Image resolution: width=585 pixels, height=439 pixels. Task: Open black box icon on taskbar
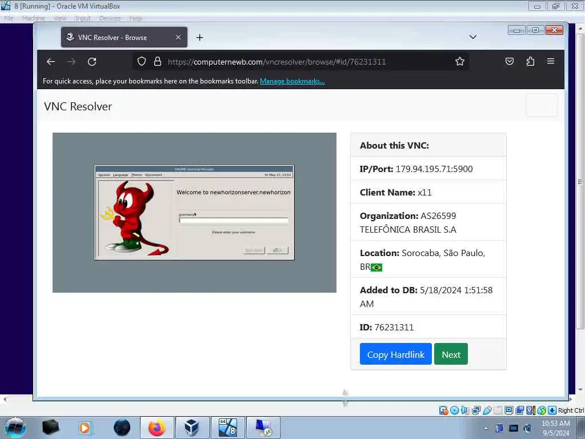(50, 428)
